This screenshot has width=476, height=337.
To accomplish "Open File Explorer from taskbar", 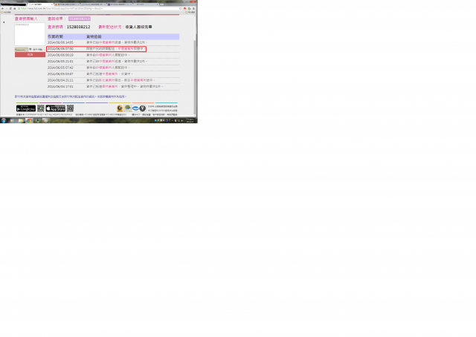I will [x=21, y=120].
